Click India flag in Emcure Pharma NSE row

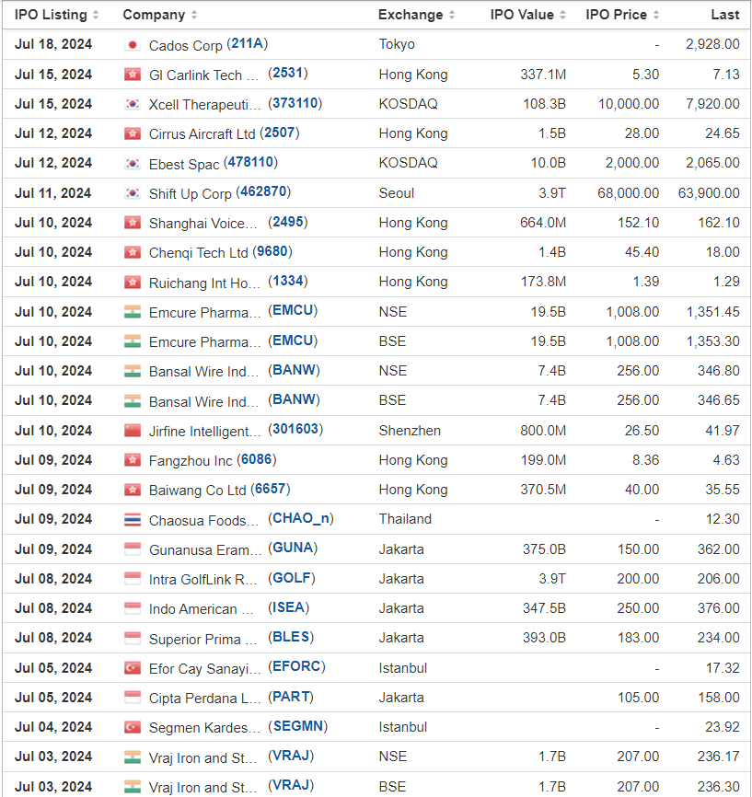click(x=133, y=312)
